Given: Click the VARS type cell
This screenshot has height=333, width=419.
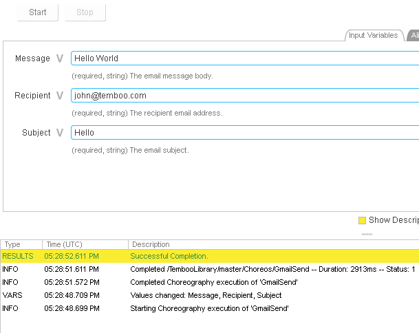Looking at the screenshot, I should [x=12, y=295].
